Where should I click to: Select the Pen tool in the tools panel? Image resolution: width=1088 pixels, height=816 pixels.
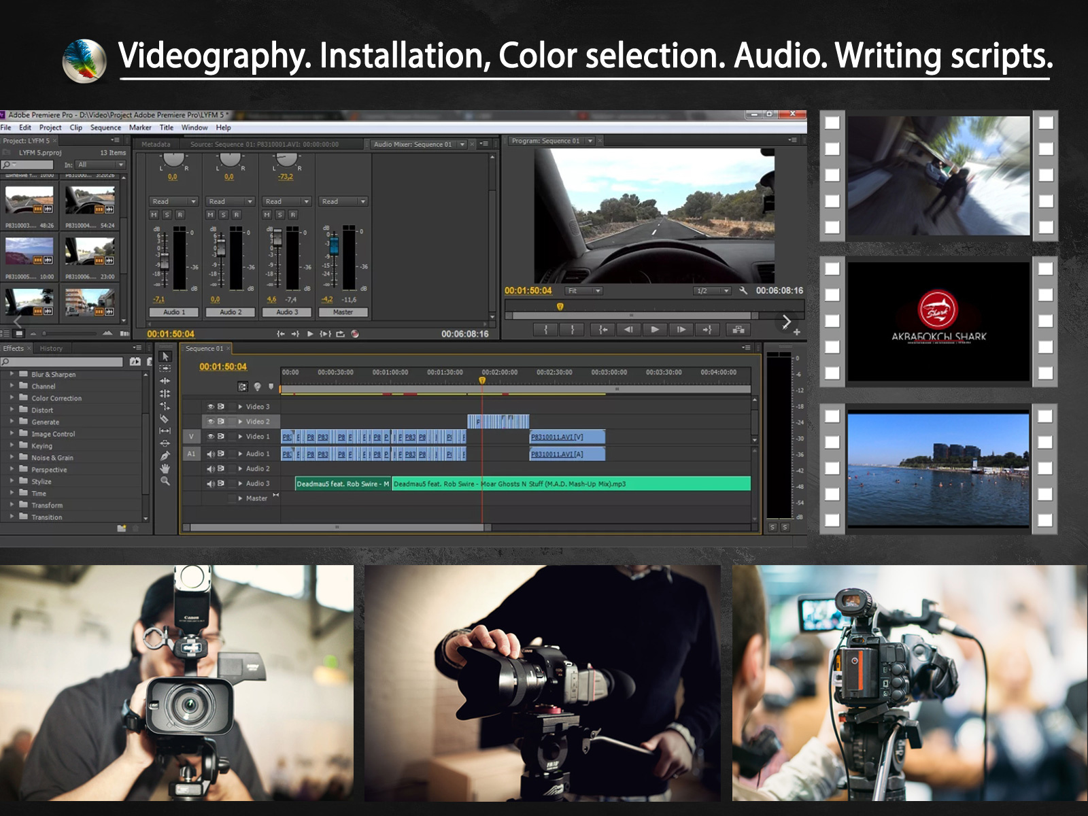pyautogui.click(x=165, y=456)
